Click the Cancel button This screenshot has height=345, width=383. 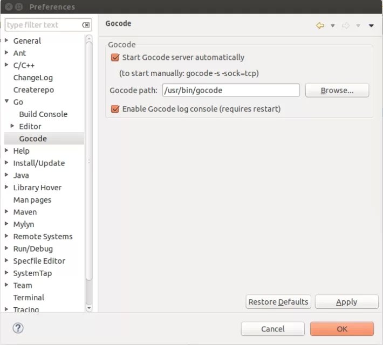[273, 329]
